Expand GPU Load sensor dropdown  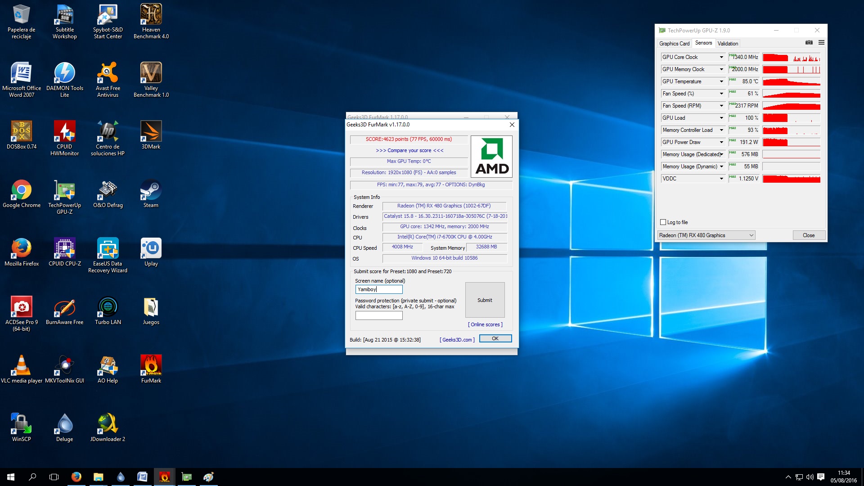coord(721,118)
